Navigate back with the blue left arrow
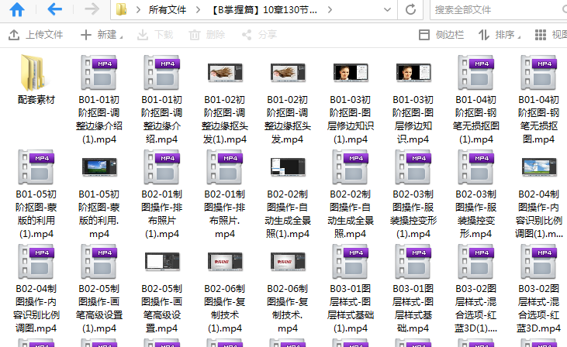Screen dimensions: 567x347 pyautogui.click(x=54, y=9)
